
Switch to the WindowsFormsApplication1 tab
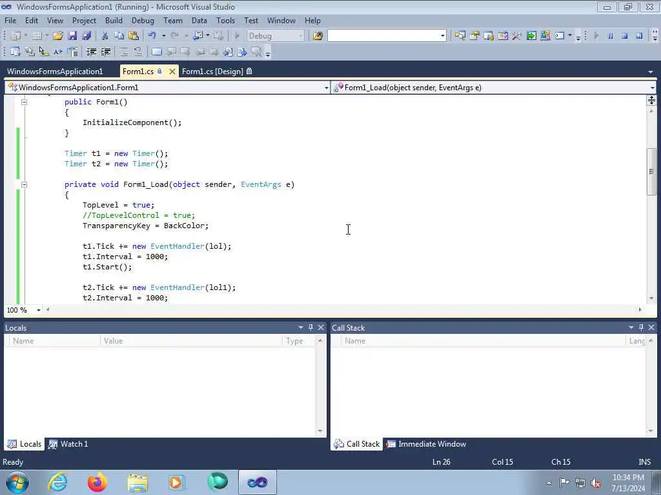55,72
